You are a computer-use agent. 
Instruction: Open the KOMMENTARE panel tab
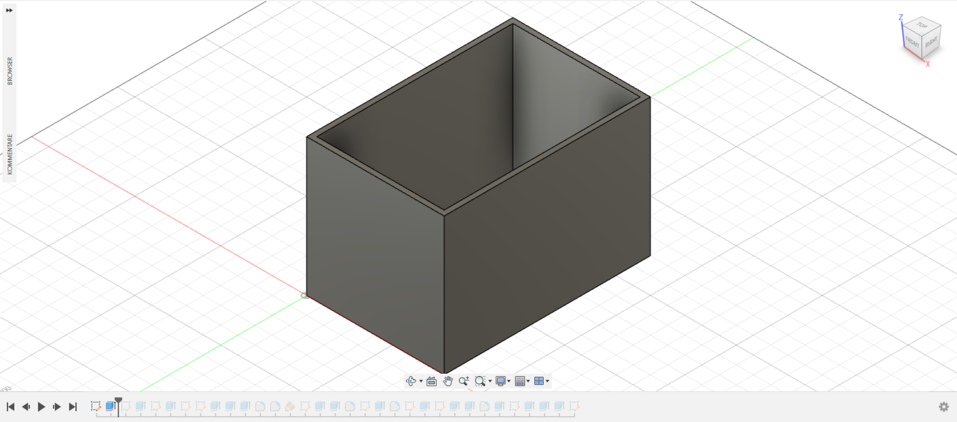[9, 153]
